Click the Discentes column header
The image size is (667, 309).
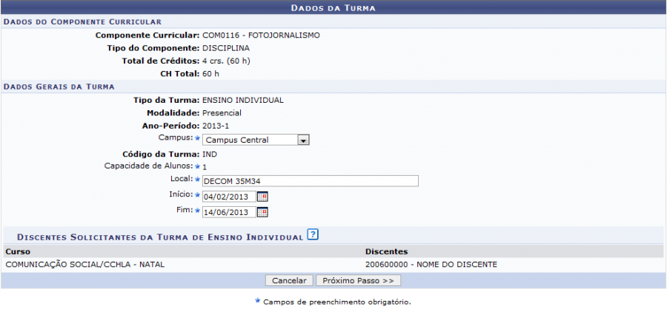tap(386, 252)
